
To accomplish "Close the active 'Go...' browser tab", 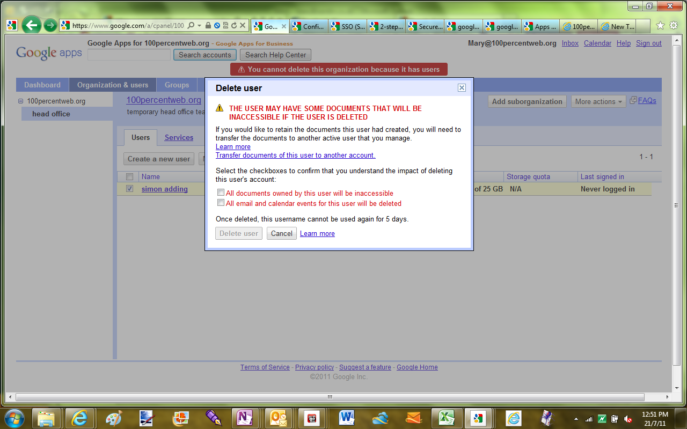I will coord(284,26).
